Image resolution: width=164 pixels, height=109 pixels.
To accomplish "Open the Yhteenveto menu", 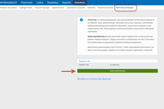I will click(x=27, y=3).
